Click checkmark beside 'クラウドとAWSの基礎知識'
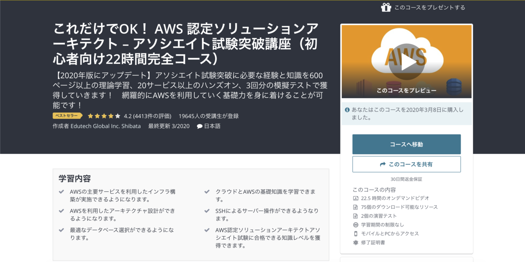The width and height of the screenshot is (525, 262). [207, 192]
